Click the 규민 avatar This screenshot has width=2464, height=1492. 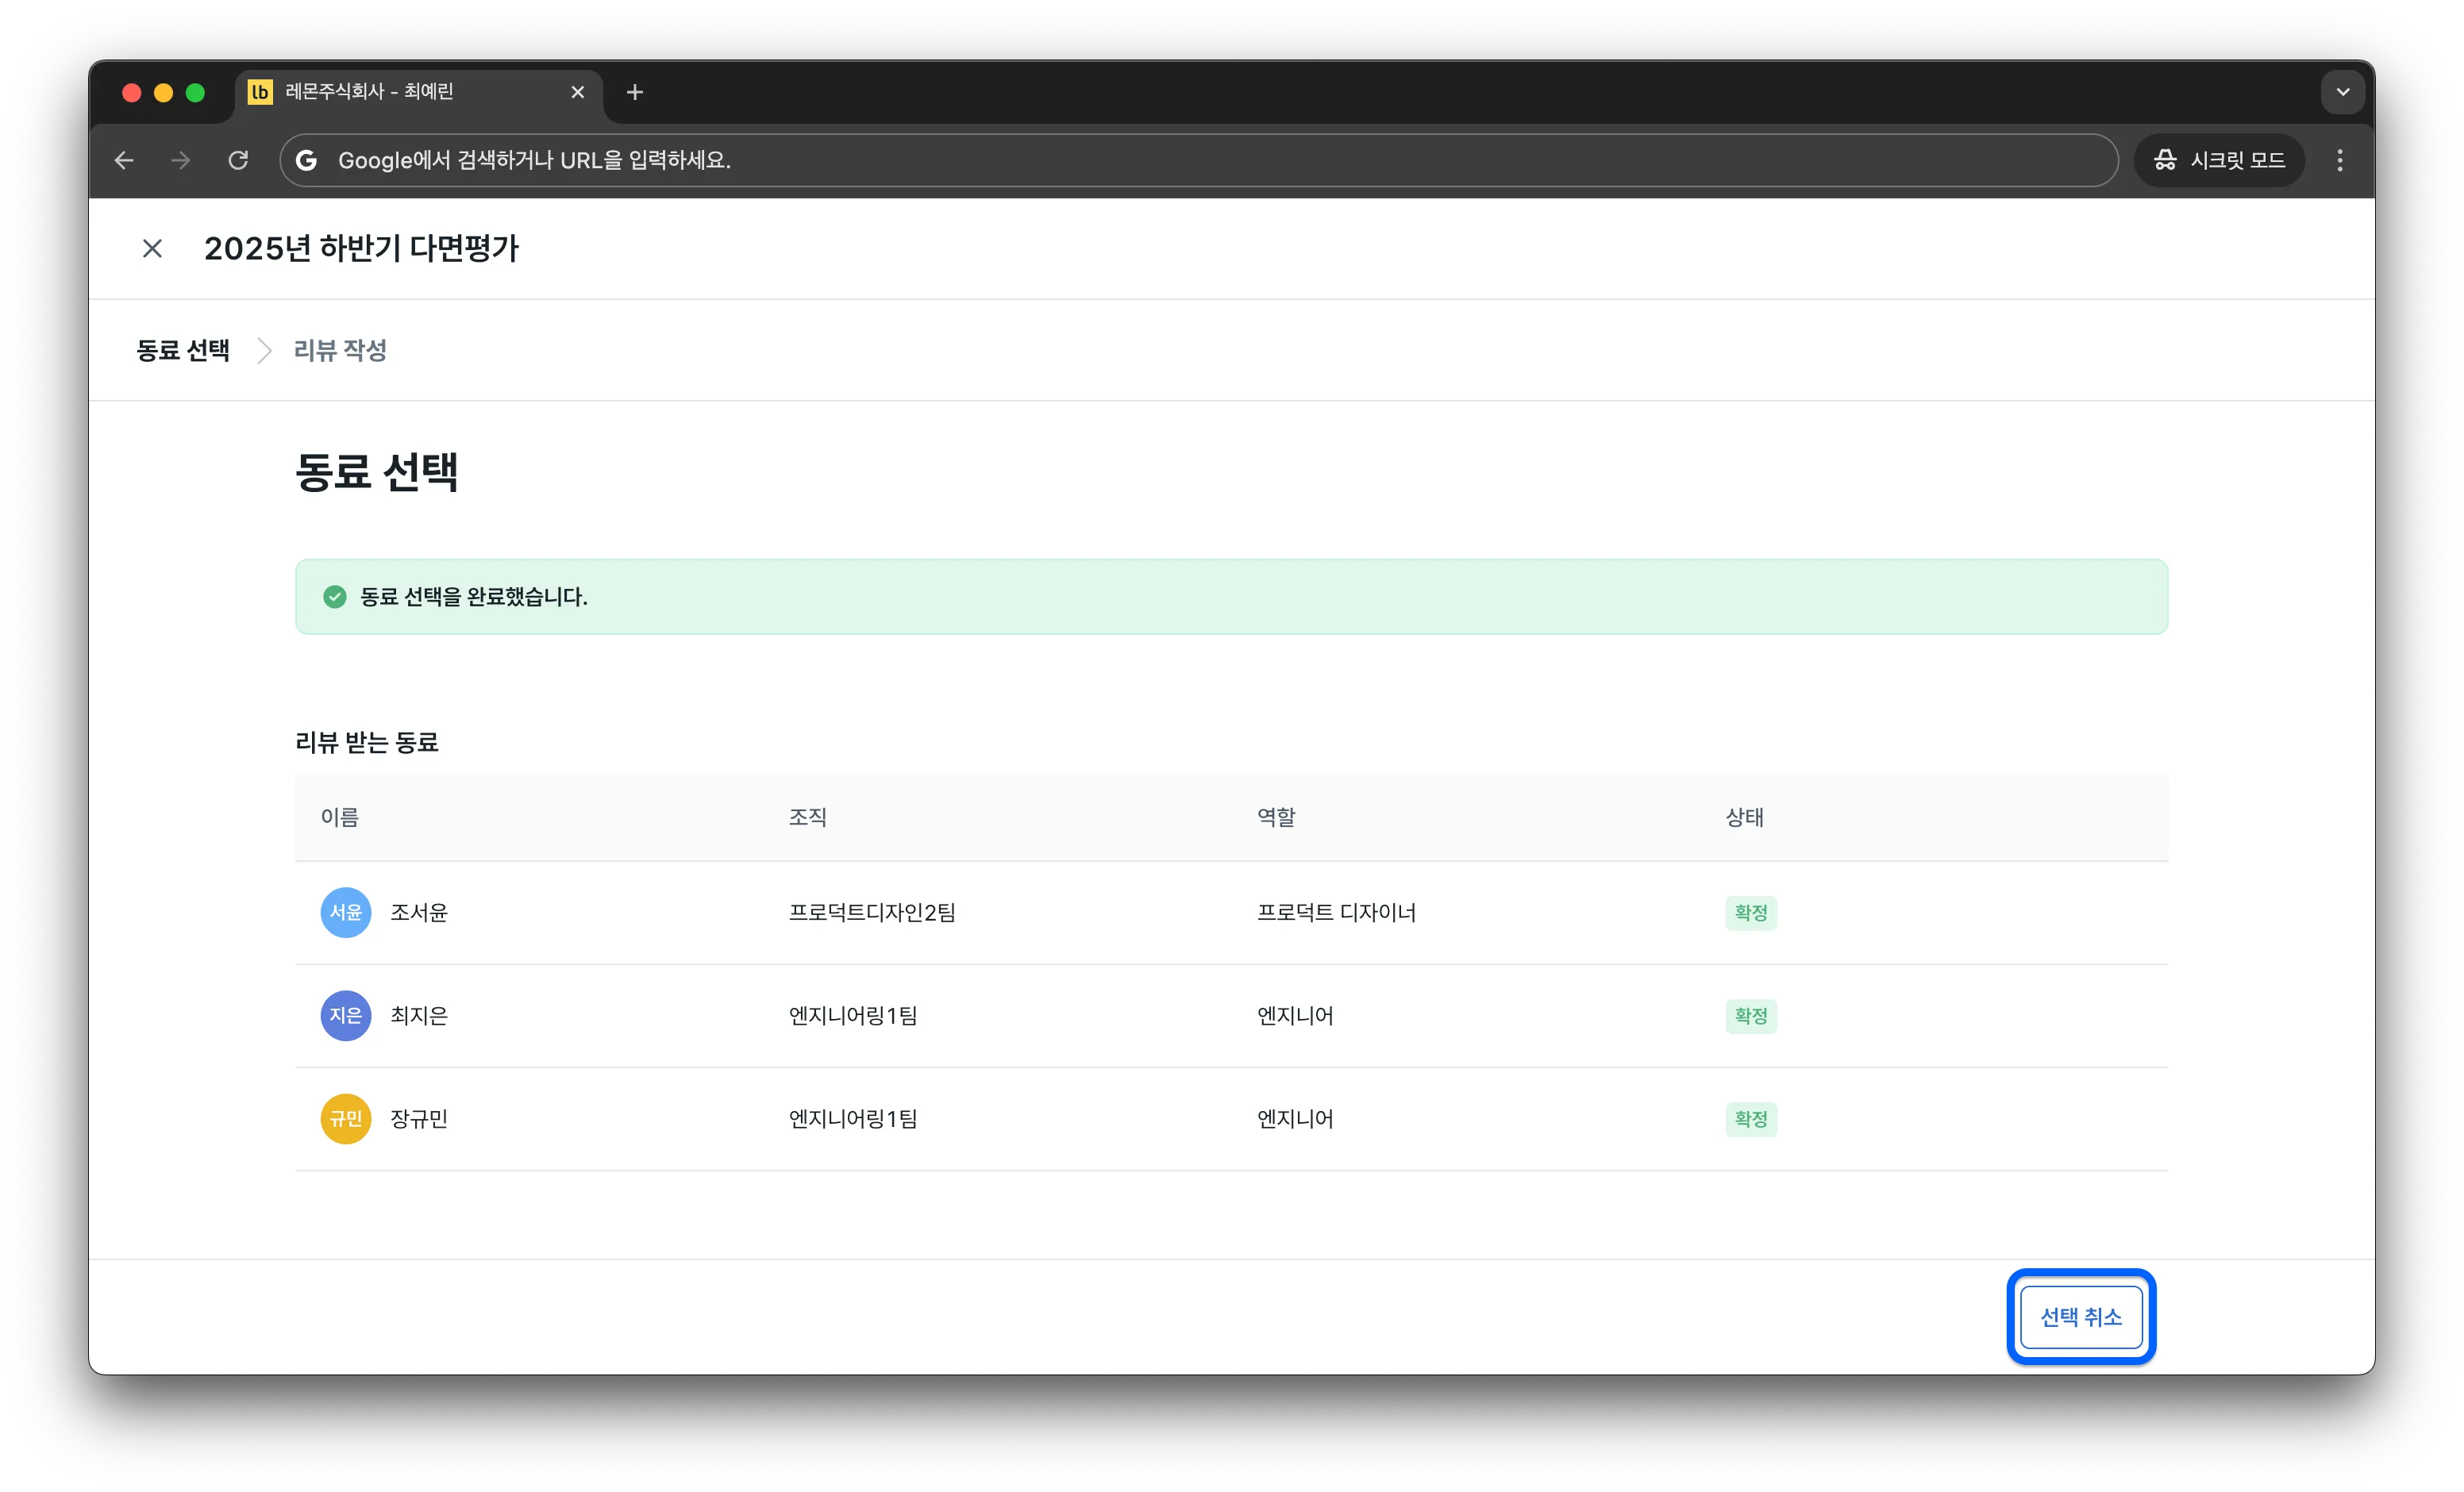pyautogui.click(x=346, y=1118)
